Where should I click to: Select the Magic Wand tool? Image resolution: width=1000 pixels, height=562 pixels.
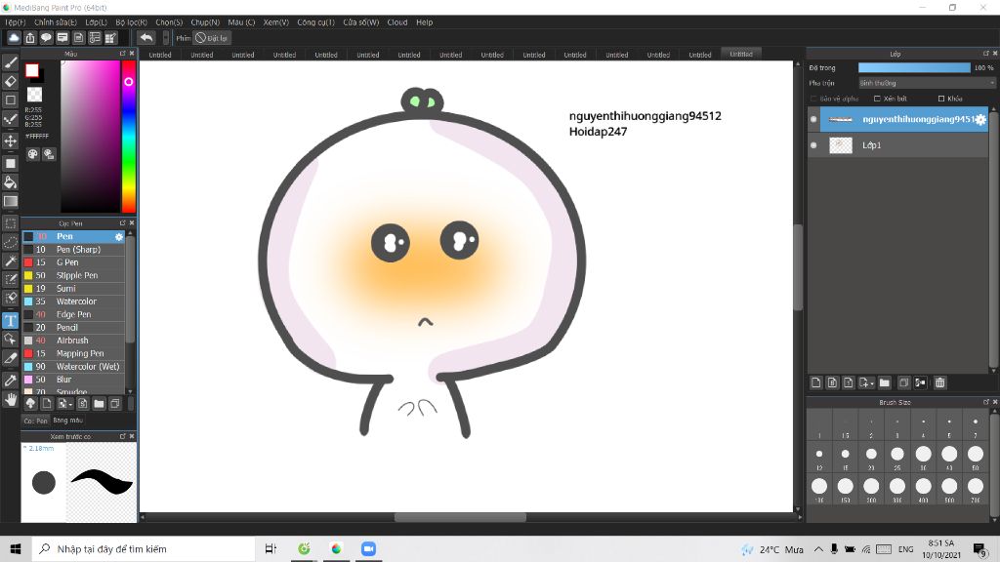(x=10, y=261)
